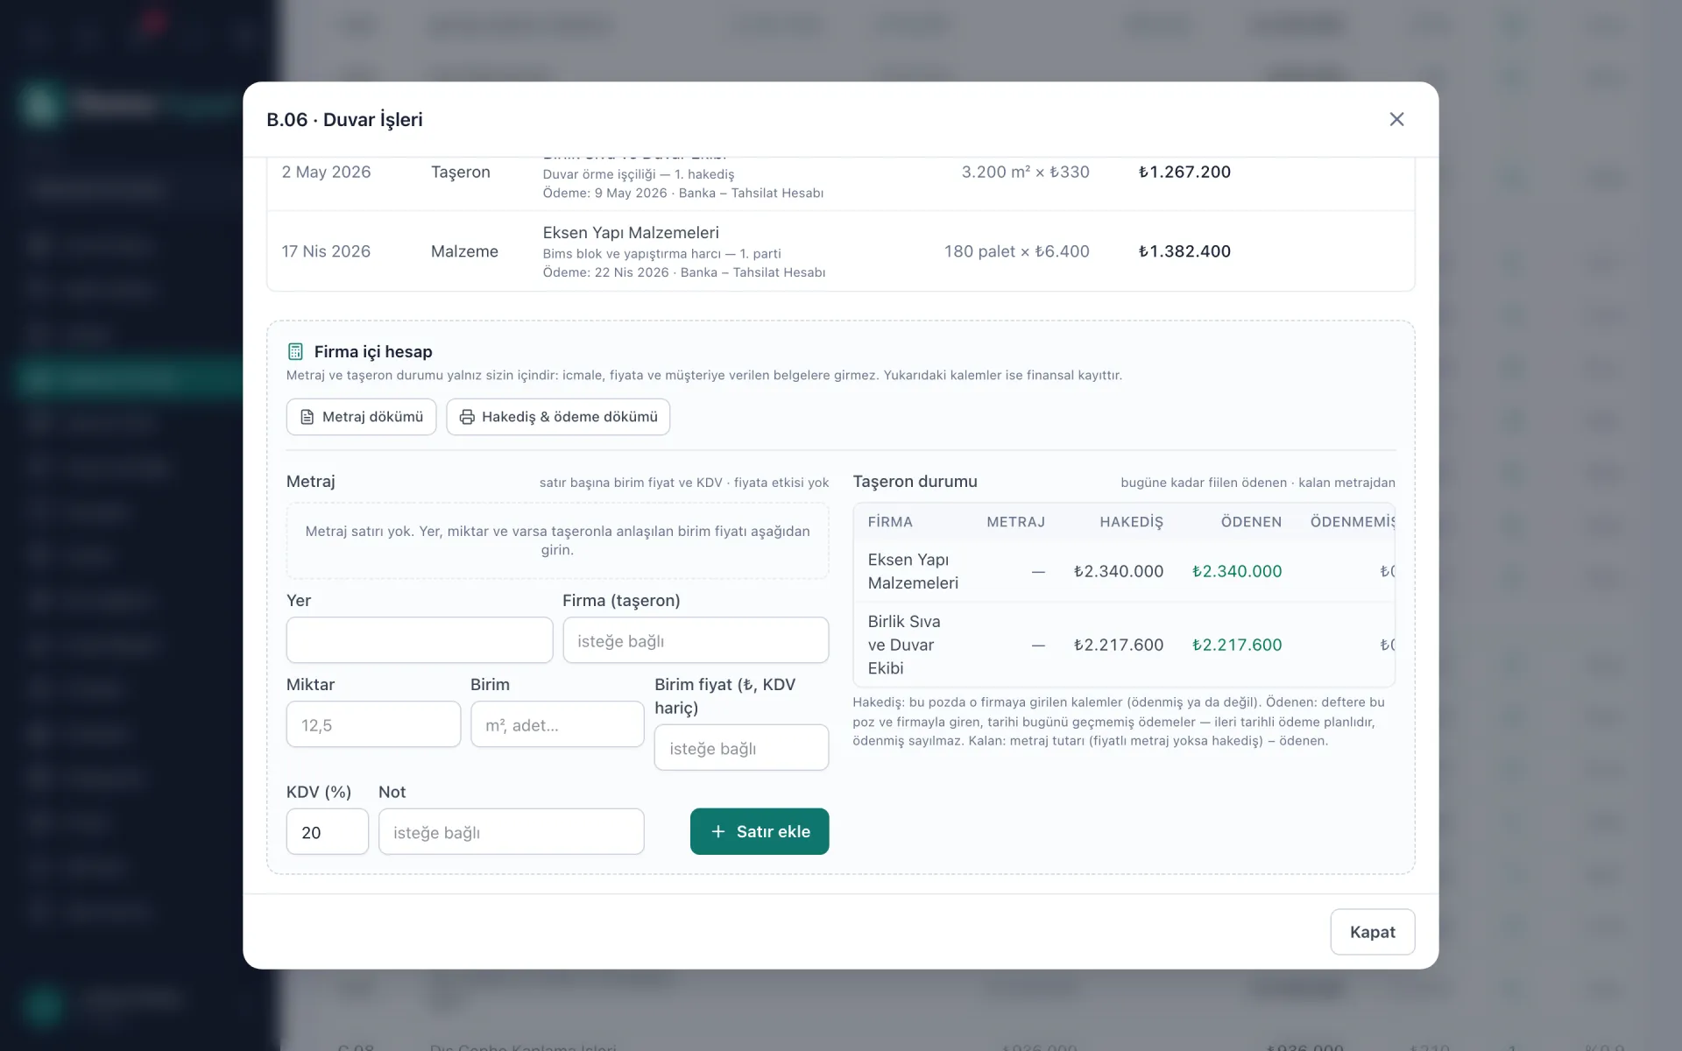The height and width of the screenshot is (1051, 1682).
Task: Open the Metraj dökümü report
Action: click(x=361, y=417)
